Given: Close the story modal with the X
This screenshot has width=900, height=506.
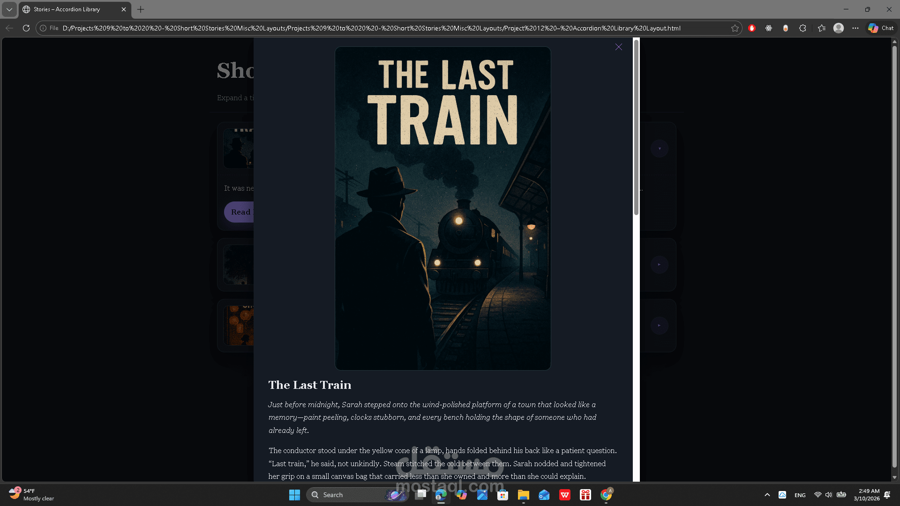Looking at the screenshot, I should 619,47.
